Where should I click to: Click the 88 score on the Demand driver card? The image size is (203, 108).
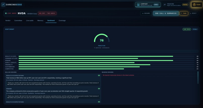point(99,89)
